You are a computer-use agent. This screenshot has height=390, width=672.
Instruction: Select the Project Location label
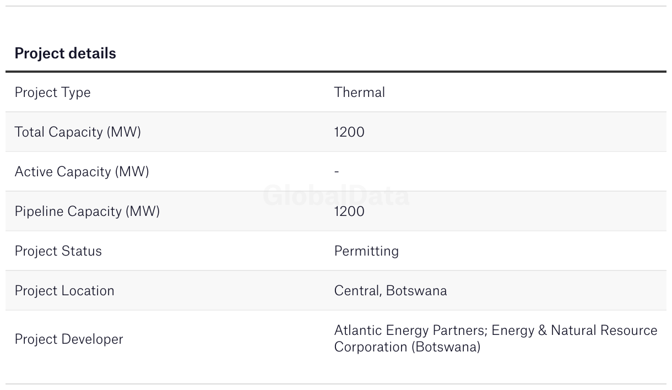point(64,291)
